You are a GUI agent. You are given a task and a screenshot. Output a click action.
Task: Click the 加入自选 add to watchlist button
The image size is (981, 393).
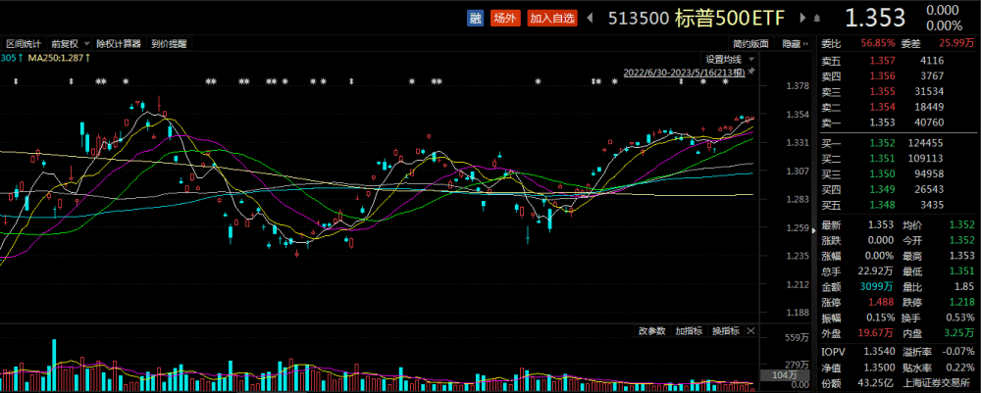[551, 18]
